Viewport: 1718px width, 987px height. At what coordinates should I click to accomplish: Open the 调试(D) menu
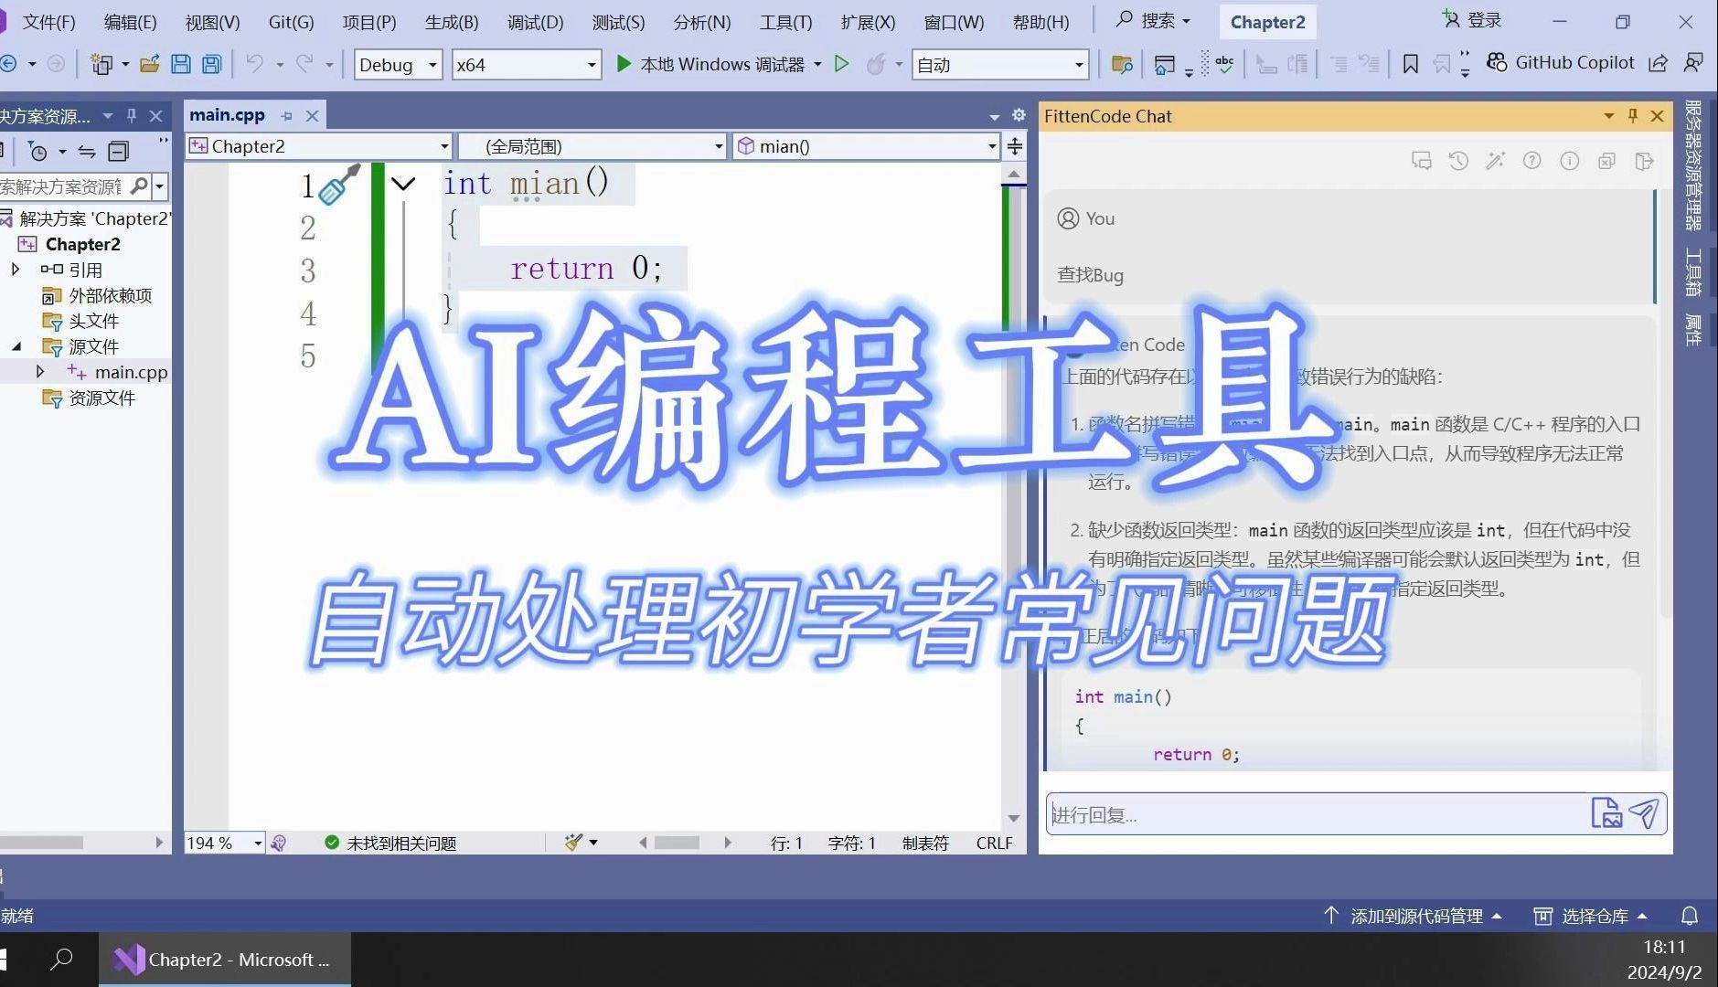pyautogui.click(x=533, y=21)
